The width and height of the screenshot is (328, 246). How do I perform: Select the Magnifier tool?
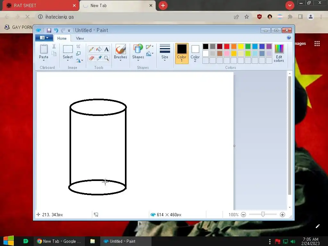[x=106, y=58]
